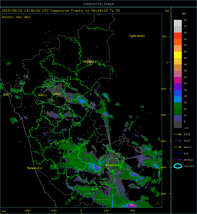
Task: Click the eburn legend label
Action: [188, 147]
